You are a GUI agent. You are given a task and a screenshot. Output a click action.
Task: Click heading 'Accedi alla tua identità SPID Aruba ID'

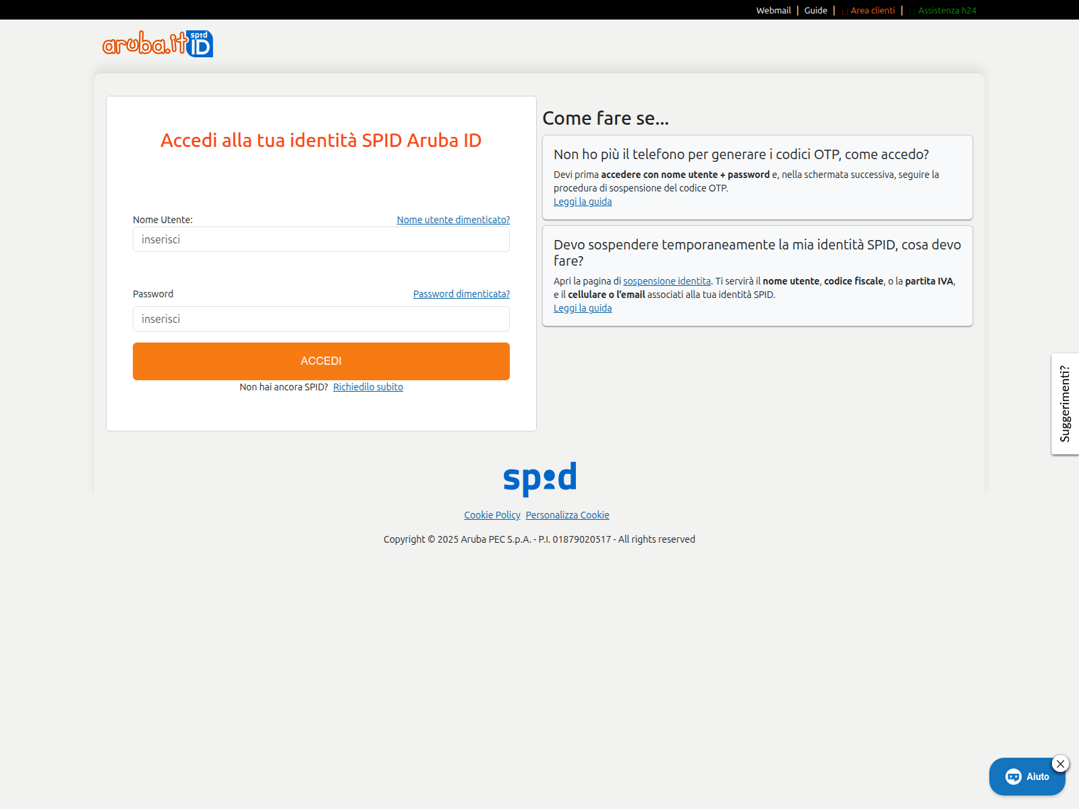coord(321,140)
